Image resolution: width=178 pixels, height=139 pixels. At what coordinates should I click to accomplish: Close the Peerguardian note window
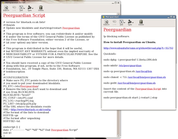point(174,17)
